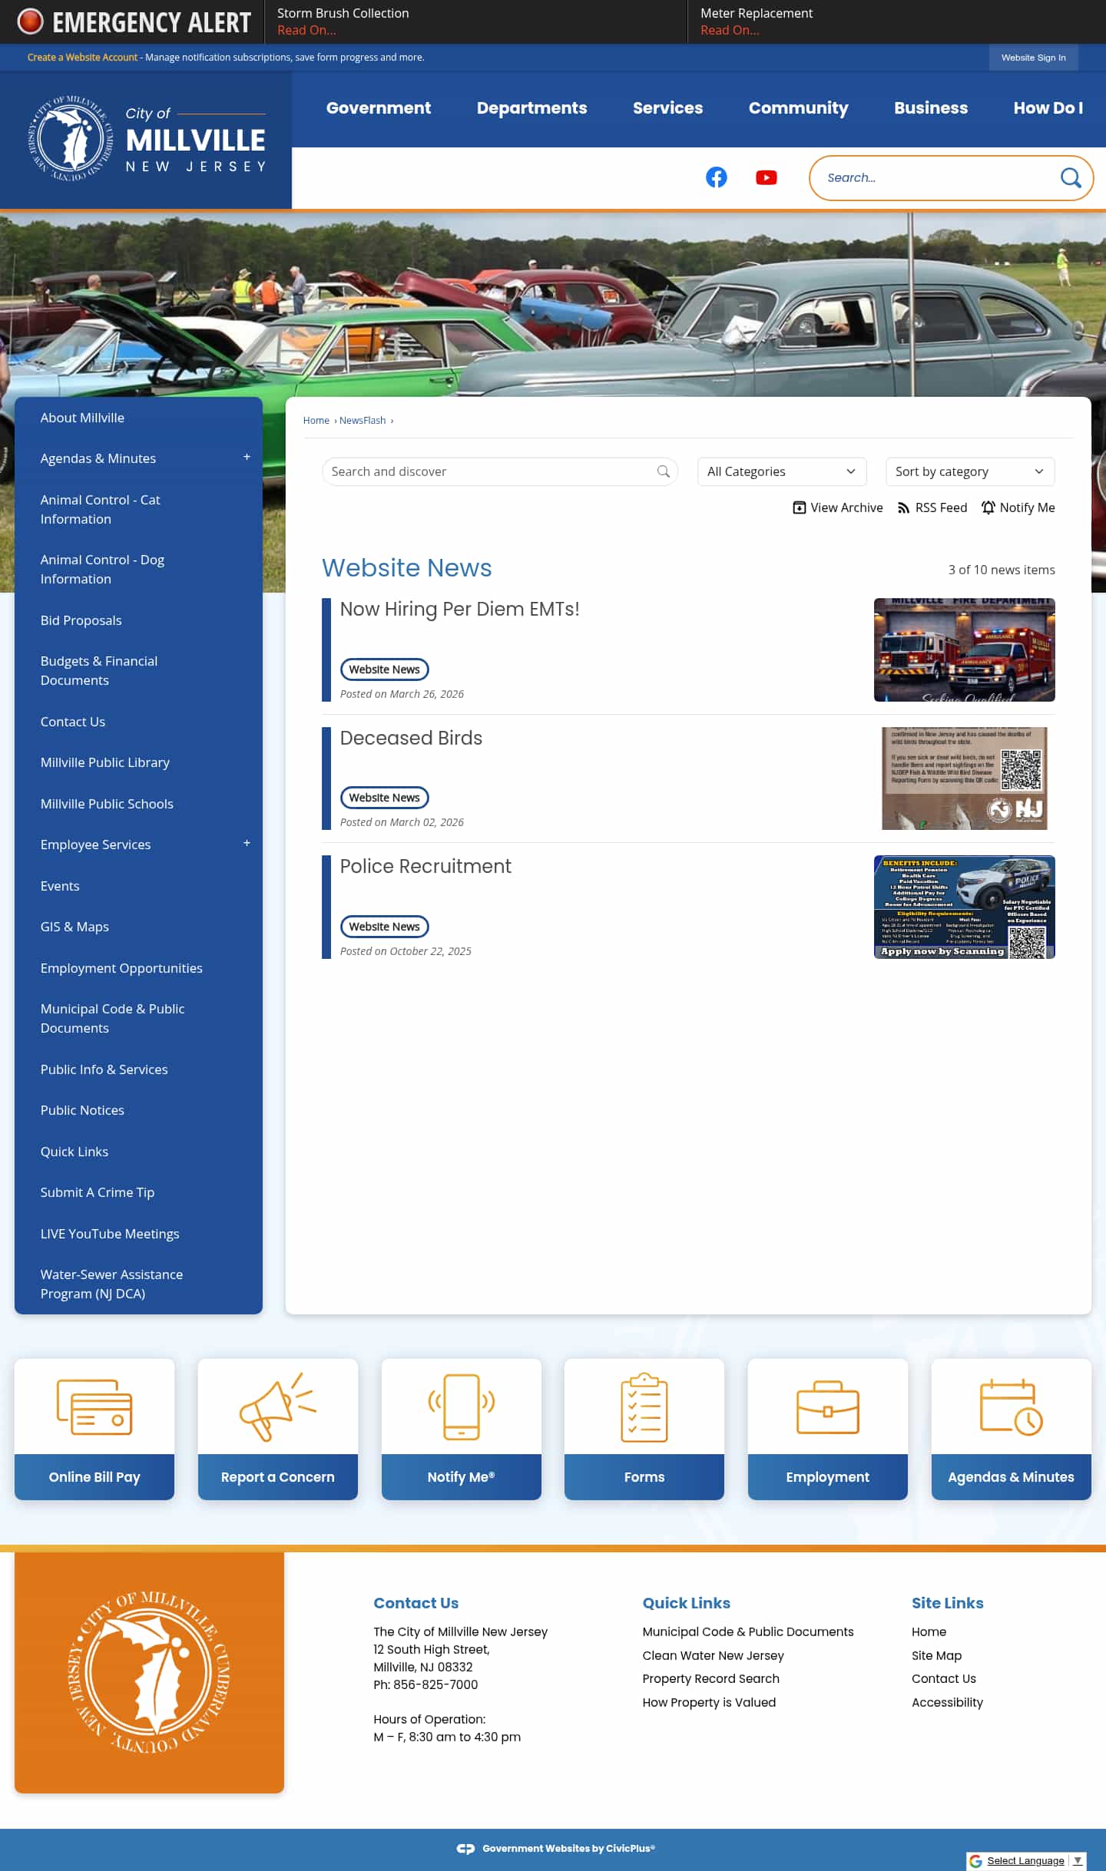Go to the Home breadcrumb
The image size is (1106, 1871).
(x=316, y=421)
